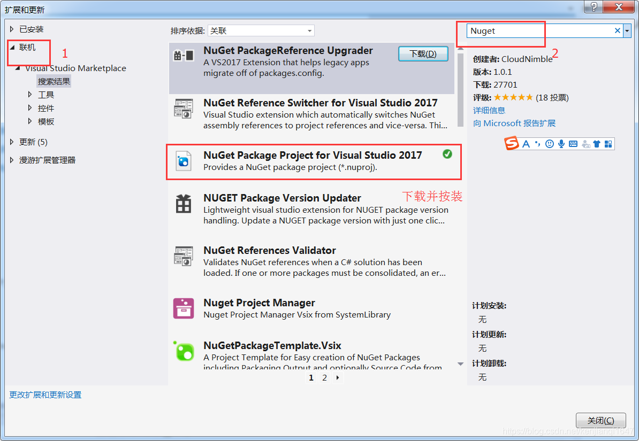Image resolution: width=639 pixels, height=441 pixels.
Task: Select 漫游扩展管理器 tree item
Action: 47,160
